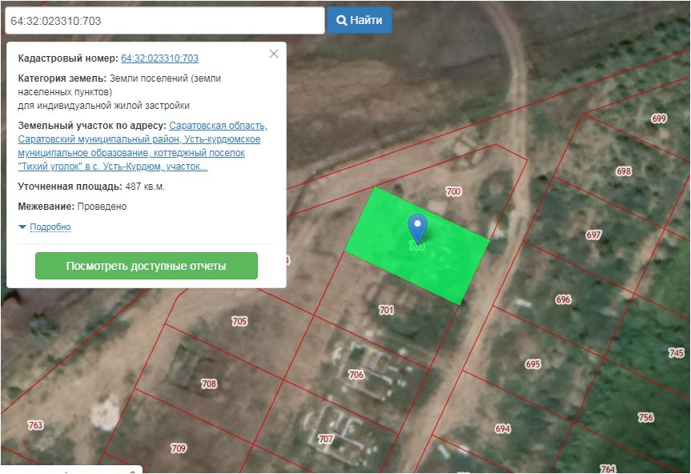Viewport: 691px width, 474px height.
Task: Click parcel 697 label on map
Action: [593, 235]
